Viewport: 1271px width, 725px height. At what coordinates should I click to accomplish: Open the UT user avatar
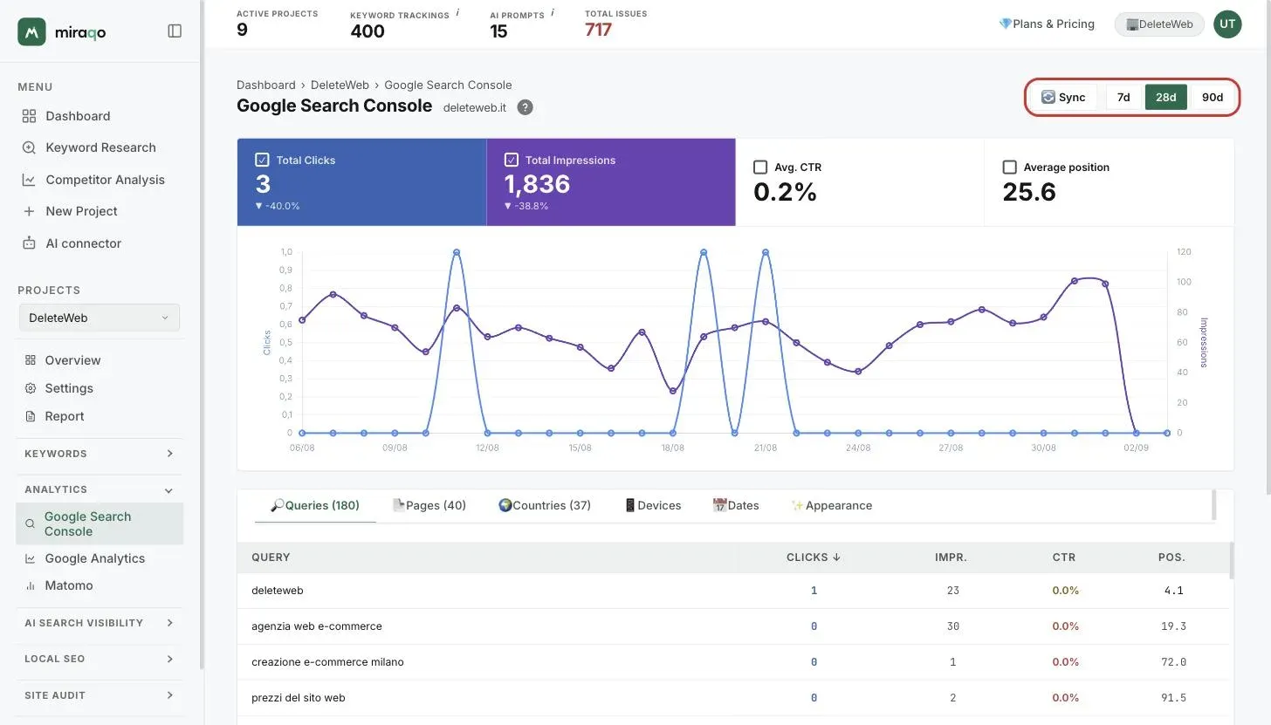click(1227, 24)
